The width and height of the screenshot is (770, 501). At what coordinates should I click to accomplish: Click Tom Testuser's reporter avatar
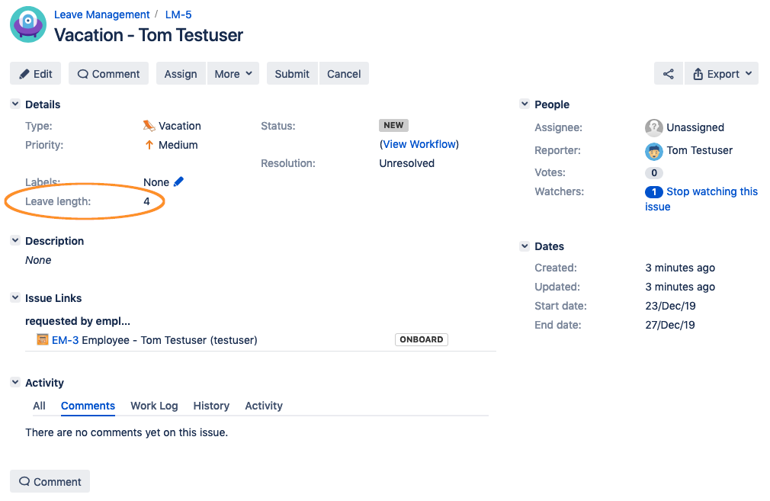(x=653, y=151)
